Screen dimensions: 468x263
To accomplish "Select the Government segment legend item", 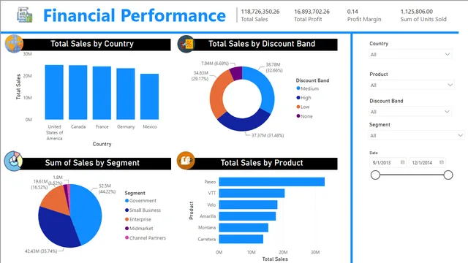I will click(140, 201).
